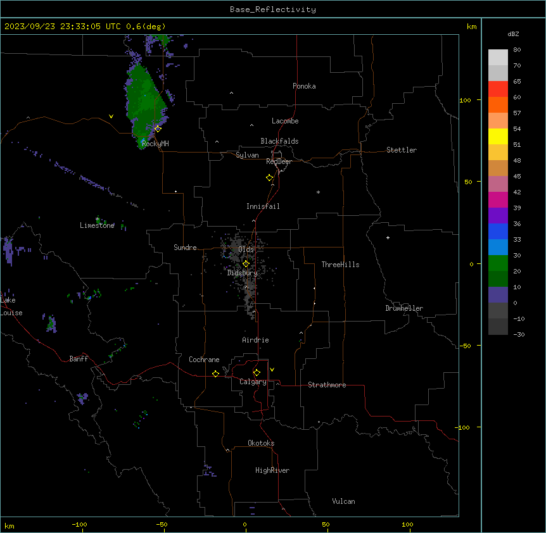The image size is (546, 533).
Task: Click the Innisfail city label
Action: tap(263, 206)
